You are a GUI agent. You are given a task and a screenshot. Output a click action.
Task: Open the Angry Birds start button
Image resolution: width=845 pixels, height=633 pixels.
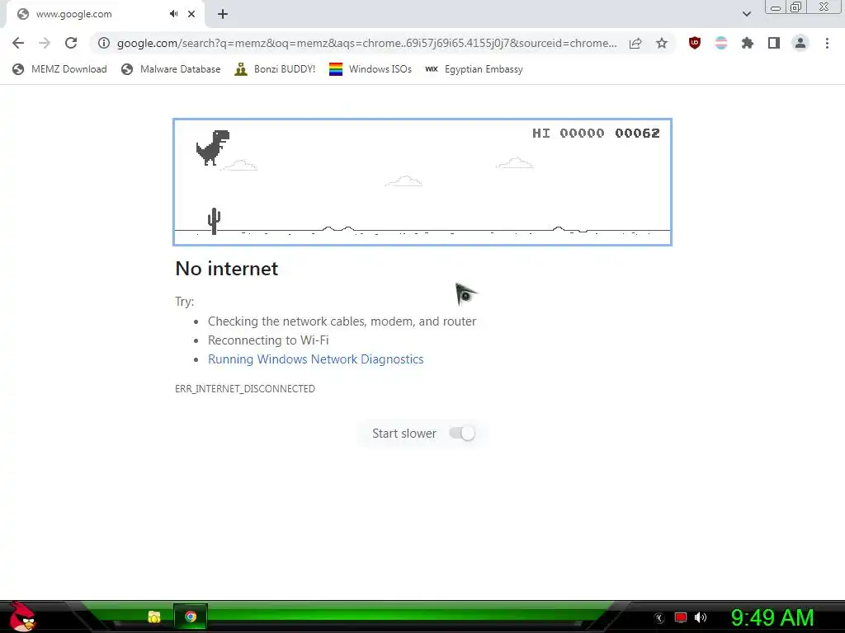tap(22, 617)
